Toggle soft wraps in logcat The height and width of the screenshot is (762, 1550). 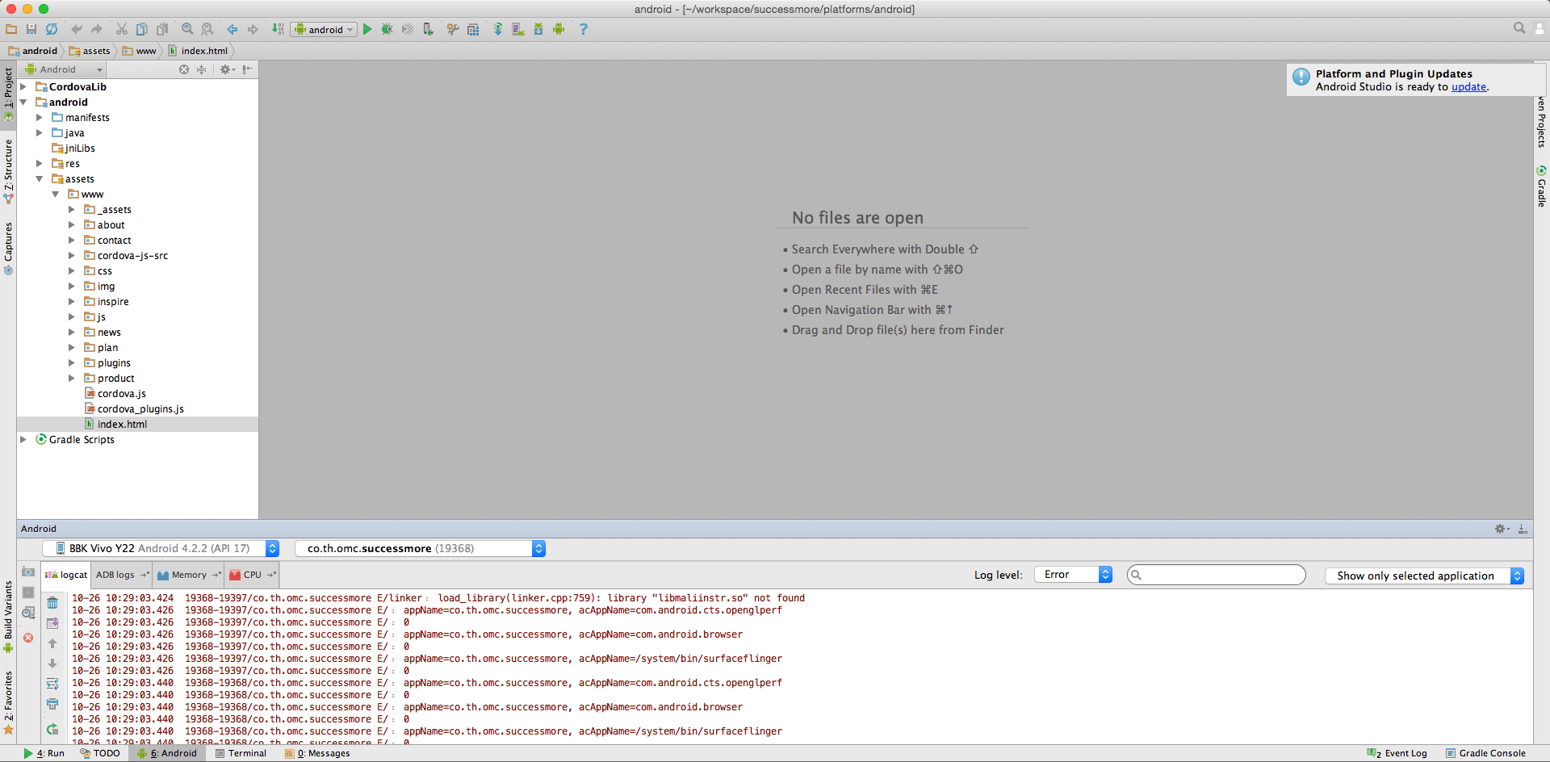point(52,684)
